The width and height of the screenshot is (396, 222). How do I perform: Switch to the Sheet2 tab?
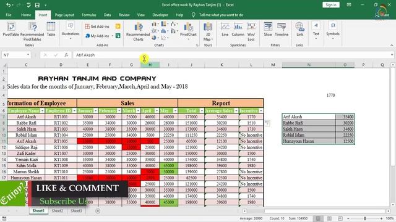pos(58,211)
